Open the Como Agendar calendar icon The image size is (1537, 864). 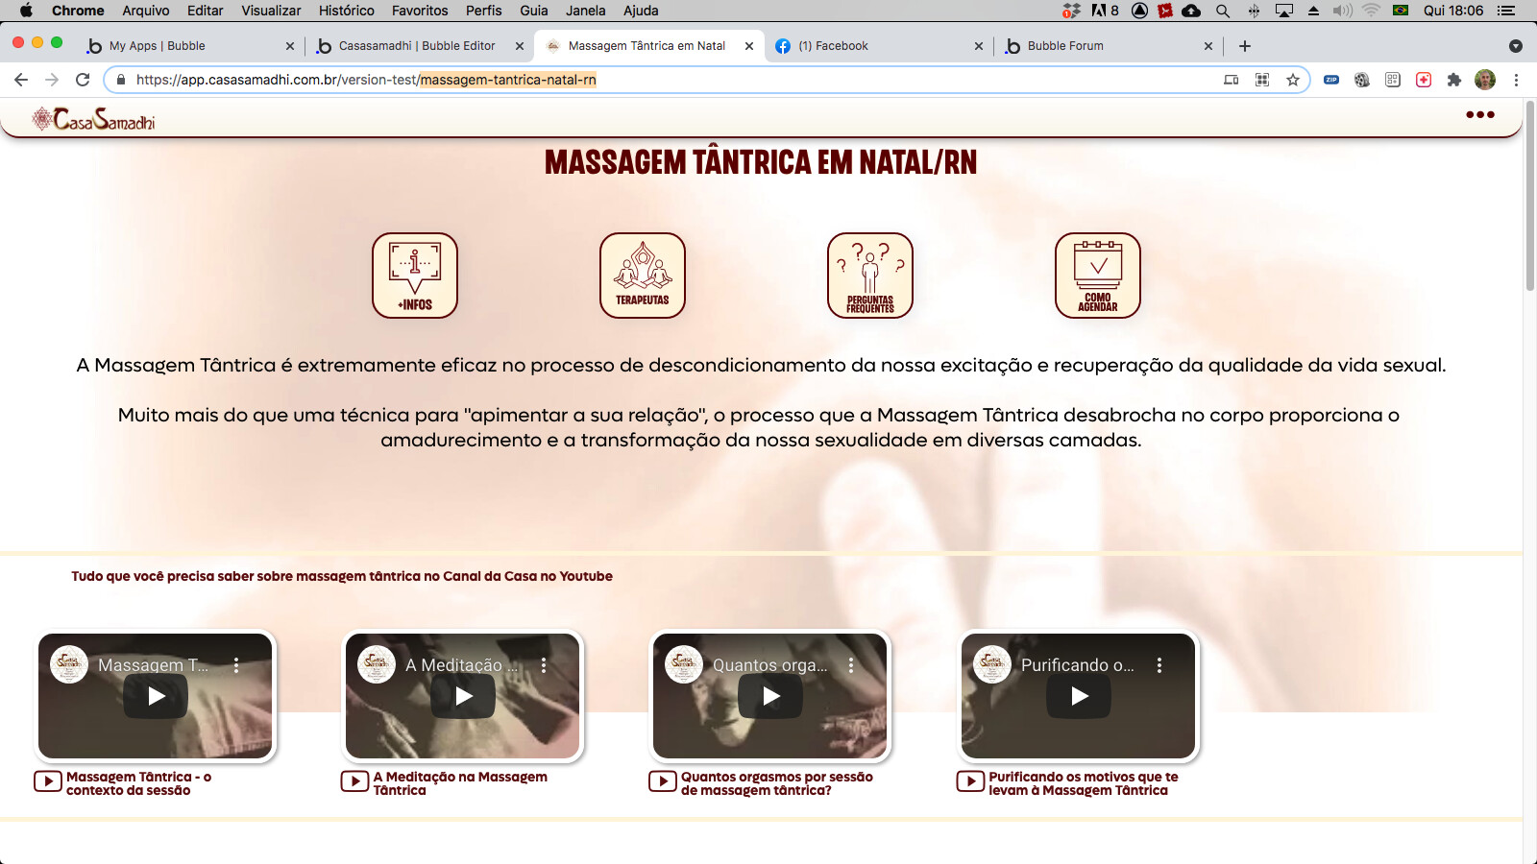click(x=1098, y=276)
